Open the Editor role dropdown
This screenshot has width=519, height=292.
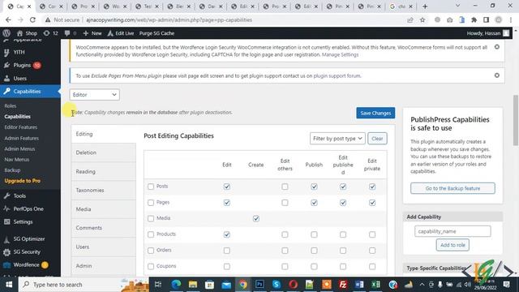pyautogui.click(x=95, y=95)
